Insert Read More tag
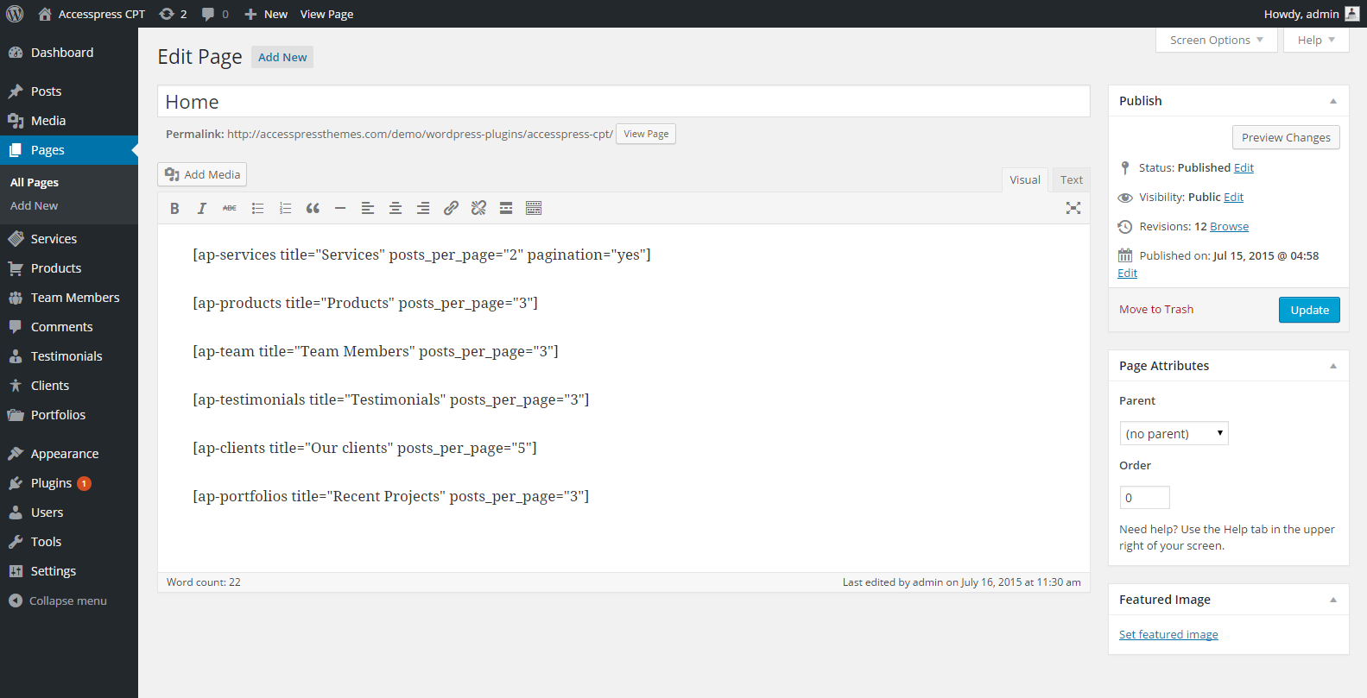This screenshot has width=1367, height=698. pos(506,208)
